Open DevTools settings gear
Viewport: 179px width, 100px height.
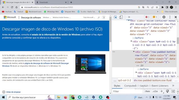pyautogui.click(x=164, y=17)
